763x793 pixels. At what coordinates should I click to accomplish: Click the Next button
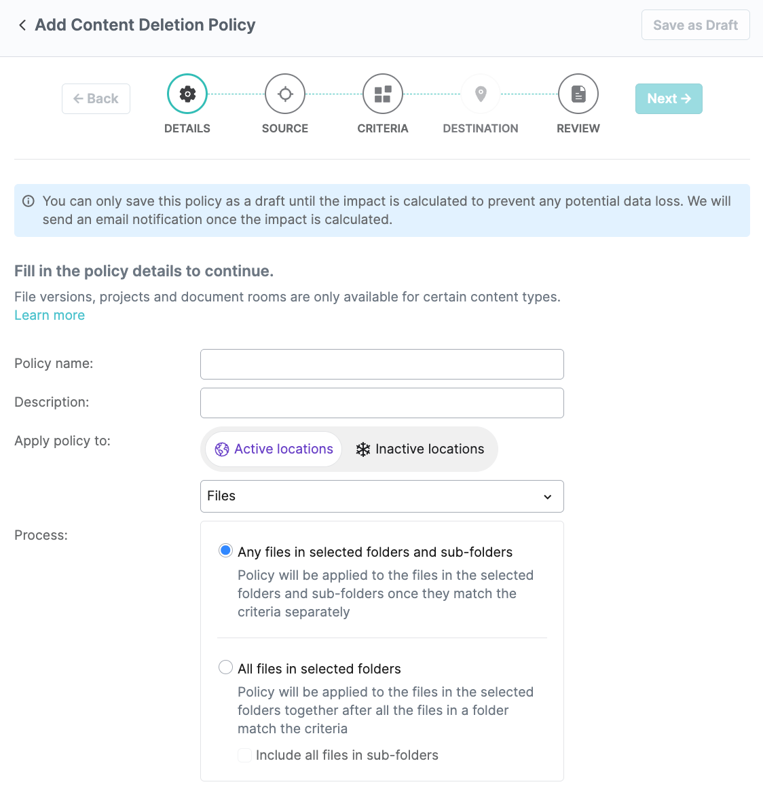click(x=669, y=98)
